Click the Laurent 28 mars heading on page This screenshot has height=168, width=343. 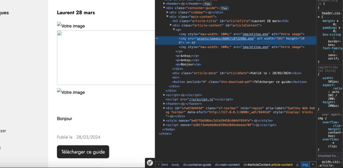[x=76, y=13]
